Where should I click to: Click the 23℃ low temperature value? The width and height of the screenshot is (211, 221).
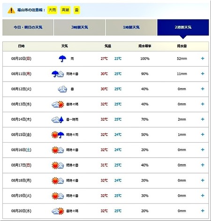118,59
